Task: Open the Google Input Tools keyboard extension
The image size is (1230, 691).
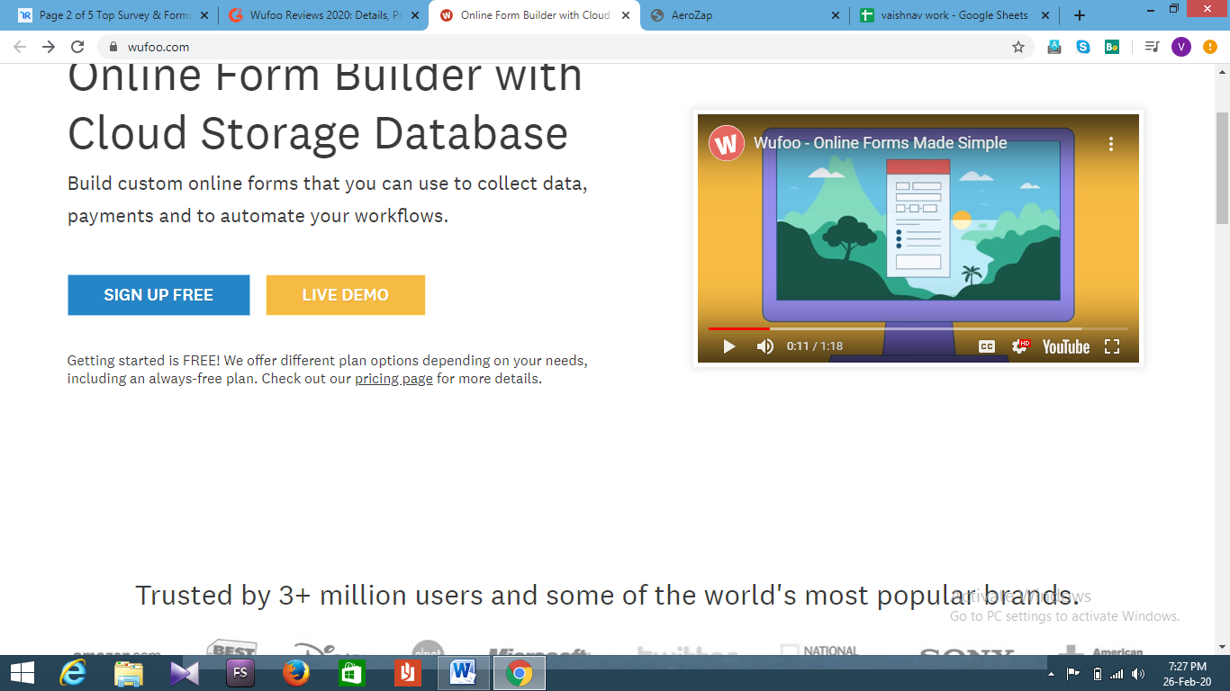Action: 1054,47
